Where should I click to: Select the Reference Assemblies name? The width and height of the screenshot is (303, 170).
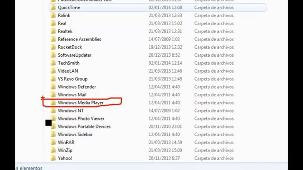pos(80,39)
